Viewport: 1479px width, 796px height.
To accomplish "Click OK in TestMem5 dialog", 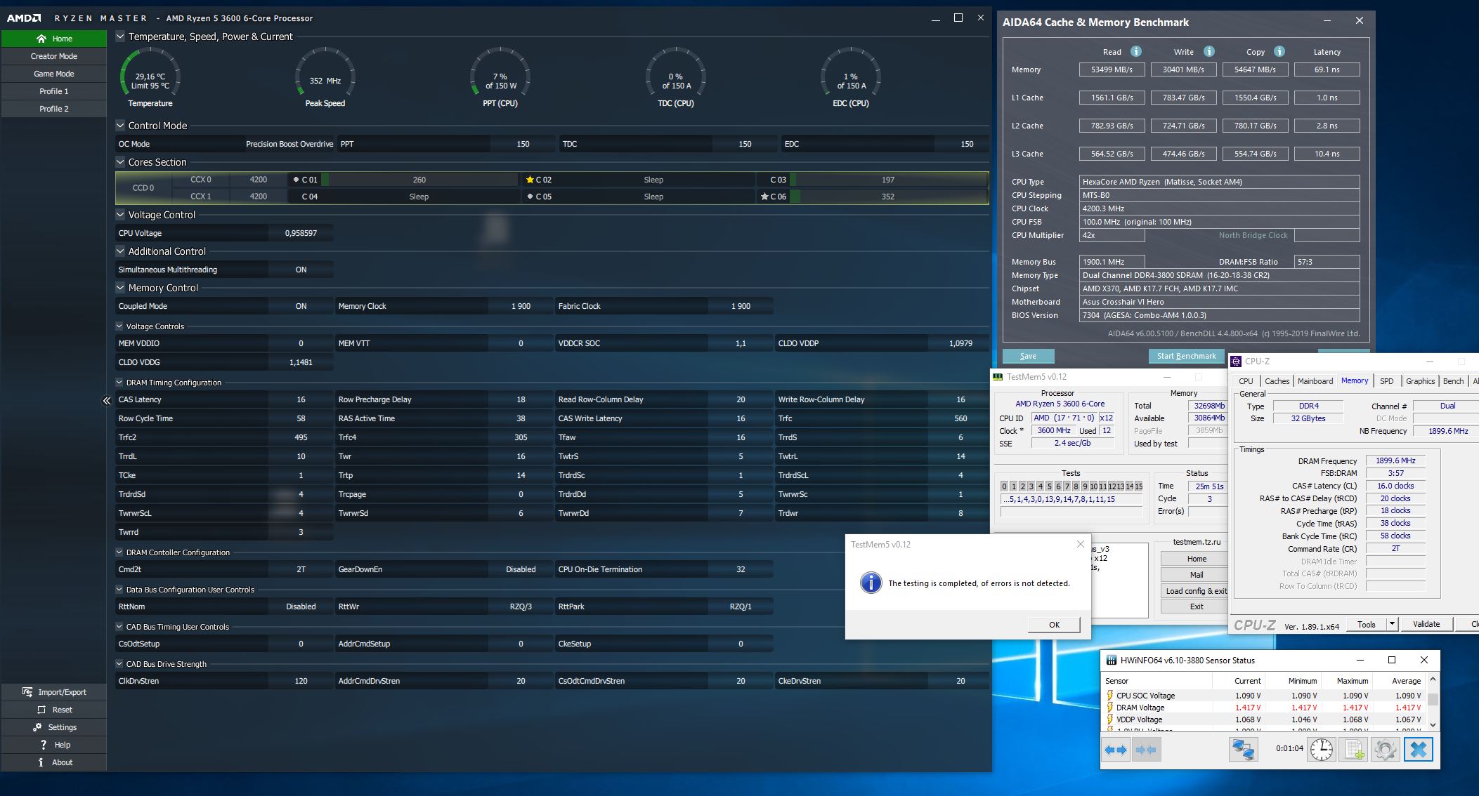I will 1054,625.
